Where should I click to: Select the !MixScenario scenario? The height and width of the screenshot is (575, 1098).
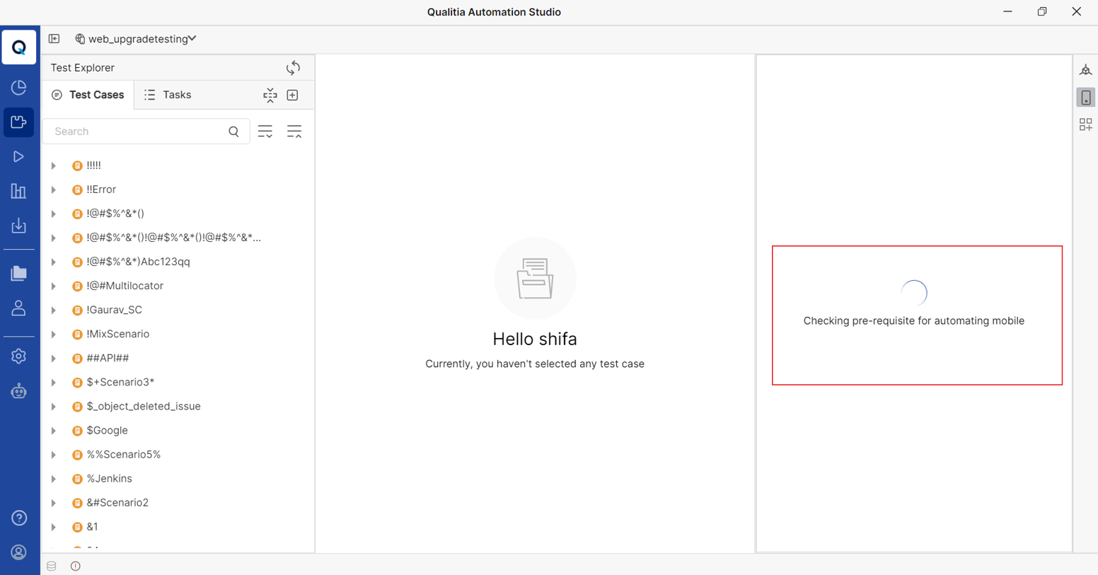pos(117,334)
